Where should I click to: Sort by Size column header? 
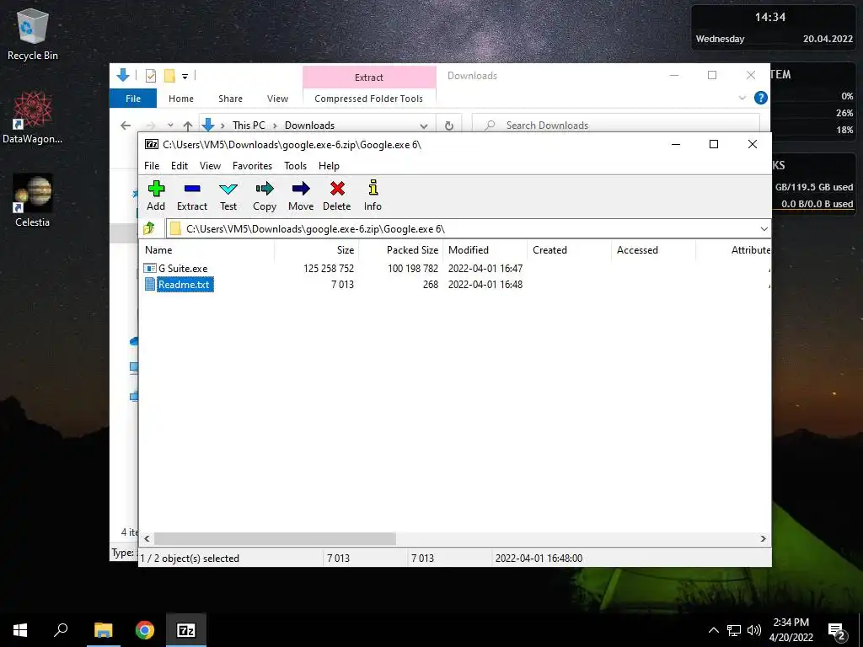[317, 249]
